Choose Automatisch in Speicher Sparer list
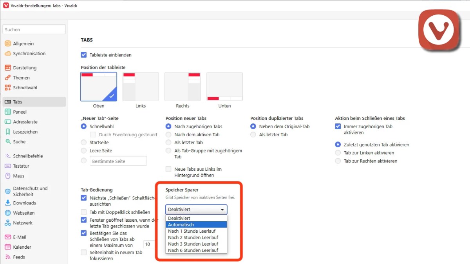Screen dimensions: 470x264 coord(196,225)
